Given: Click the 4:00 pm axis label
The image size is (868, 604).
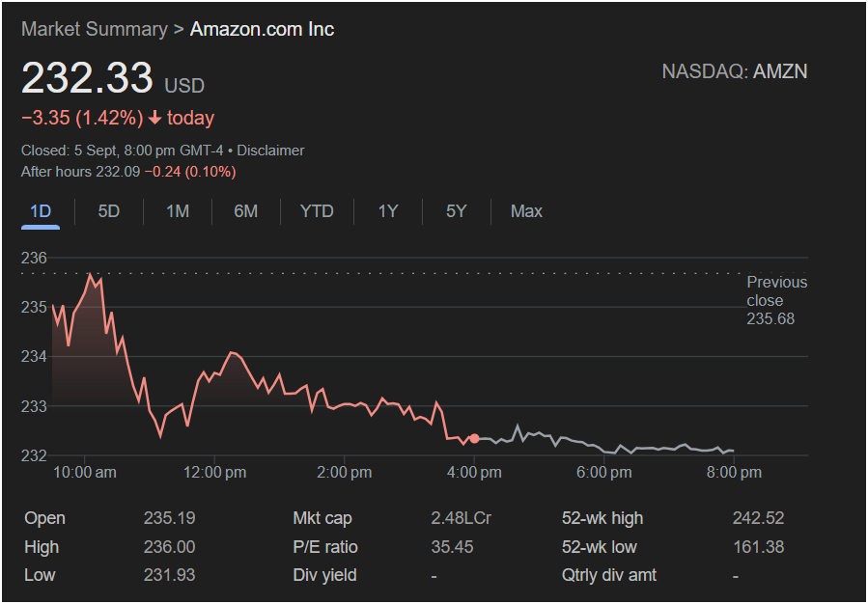Looking at the screenshot, I should point(474,473).
